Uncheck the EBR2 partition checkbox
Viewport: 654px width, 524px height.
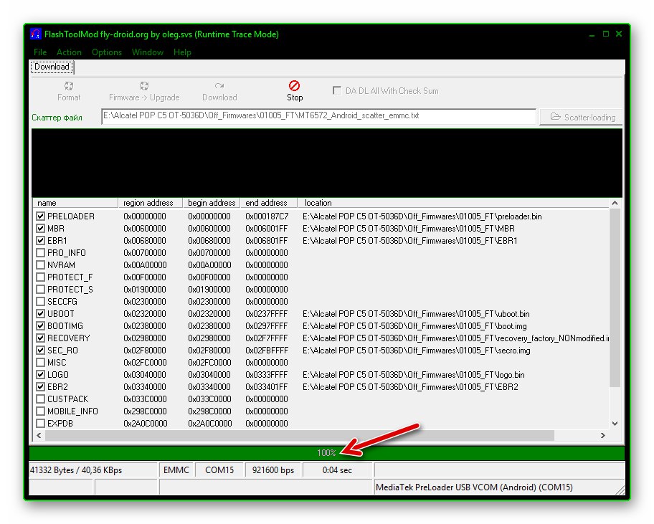click(40, 387)
